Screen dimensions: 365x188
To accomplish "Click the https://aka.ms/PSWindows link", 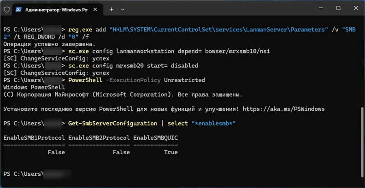I will click(x=283, y=109).
